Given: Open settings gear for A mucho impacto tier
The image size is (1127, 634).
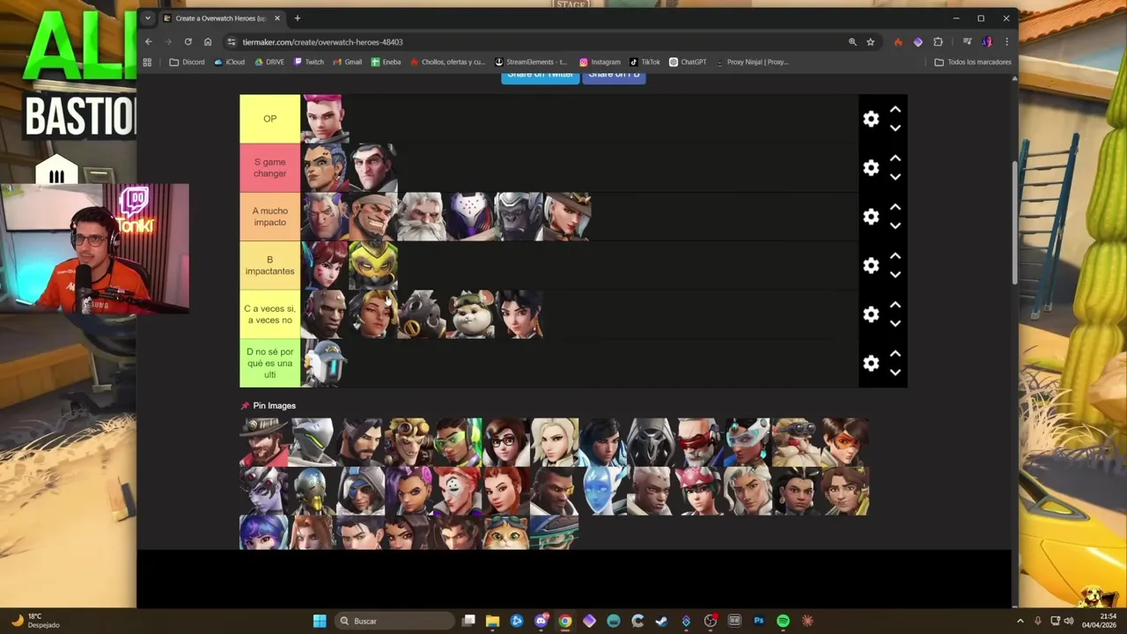Looking at the screenshot, I should tap(871, 217).
